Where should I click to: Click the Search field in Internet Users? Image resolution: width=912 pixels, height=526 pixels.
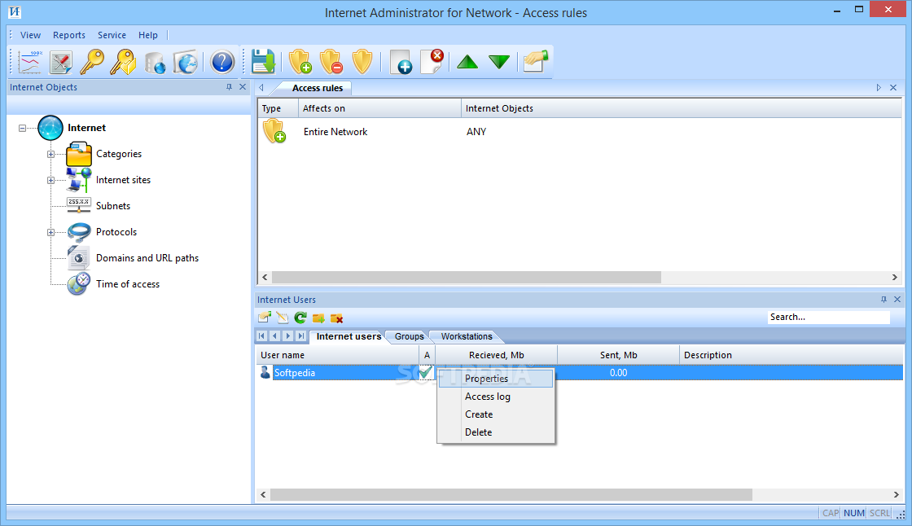pyautogui.click(x=829, y=317)
